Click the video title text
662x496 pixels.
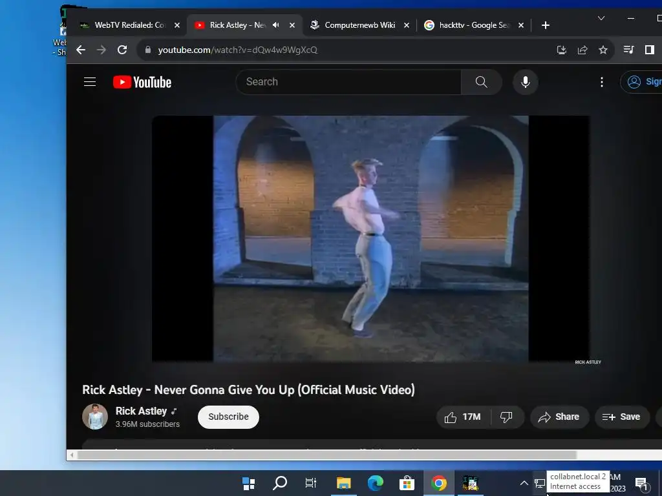click(249, 389)
